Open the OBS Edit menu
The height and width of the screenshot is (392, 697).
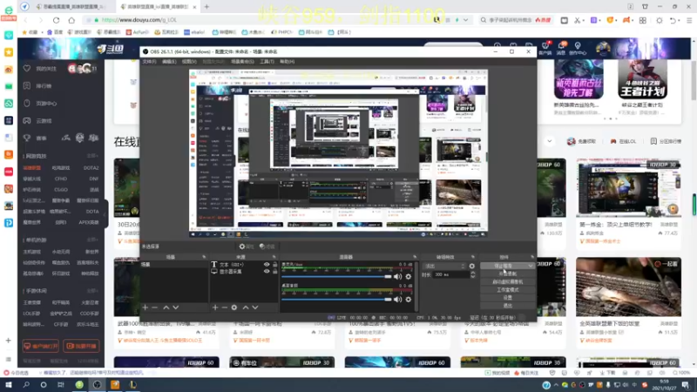169,61
